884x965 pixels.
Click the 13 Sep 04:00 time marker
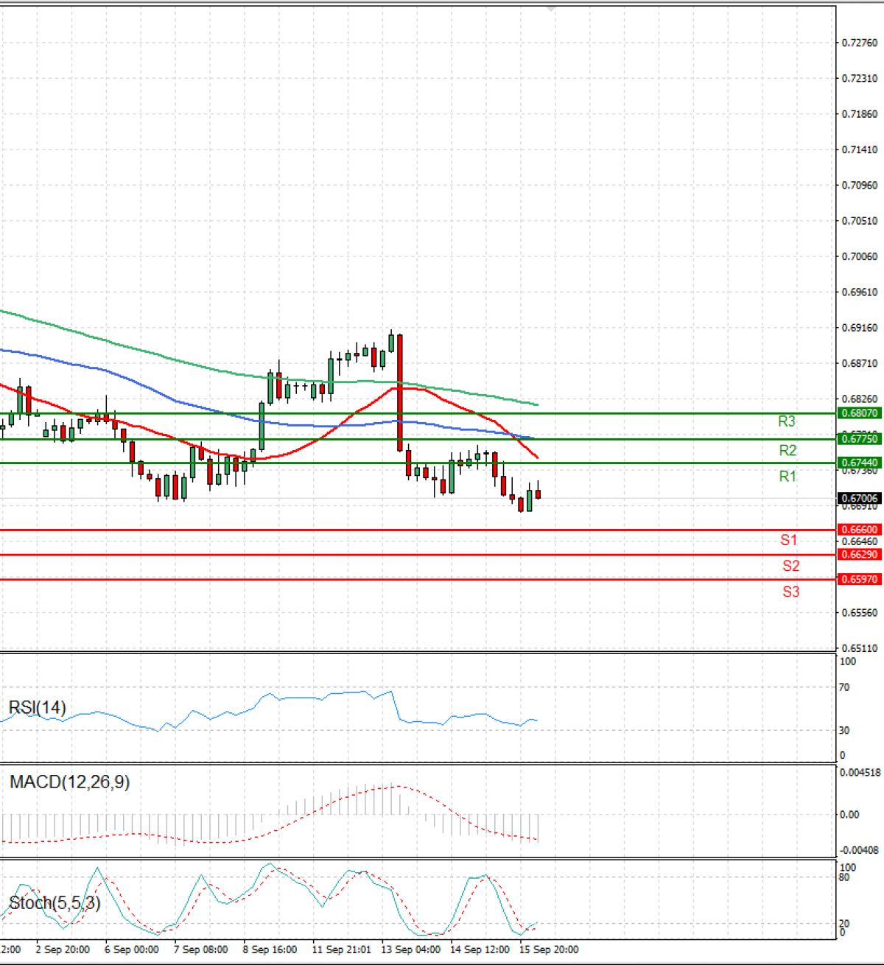pos(410,950)
